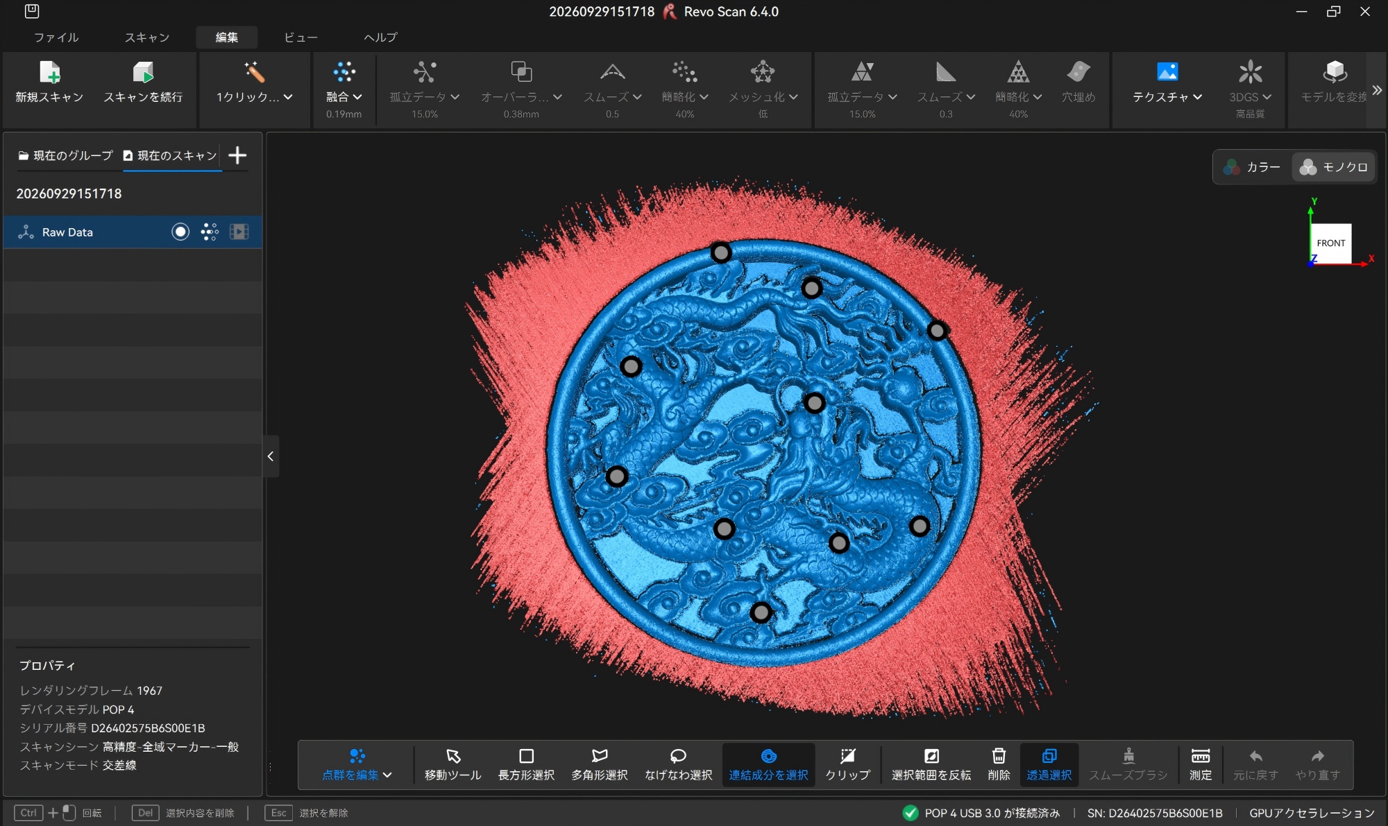Click the スキャンを続行 continue scan icon

pos(143,72)
